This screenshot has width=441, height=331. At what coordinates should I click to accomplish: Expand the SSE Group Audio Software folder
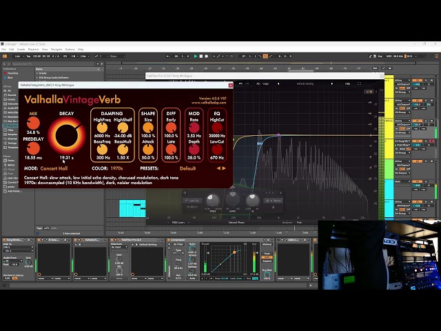[37, 77]
